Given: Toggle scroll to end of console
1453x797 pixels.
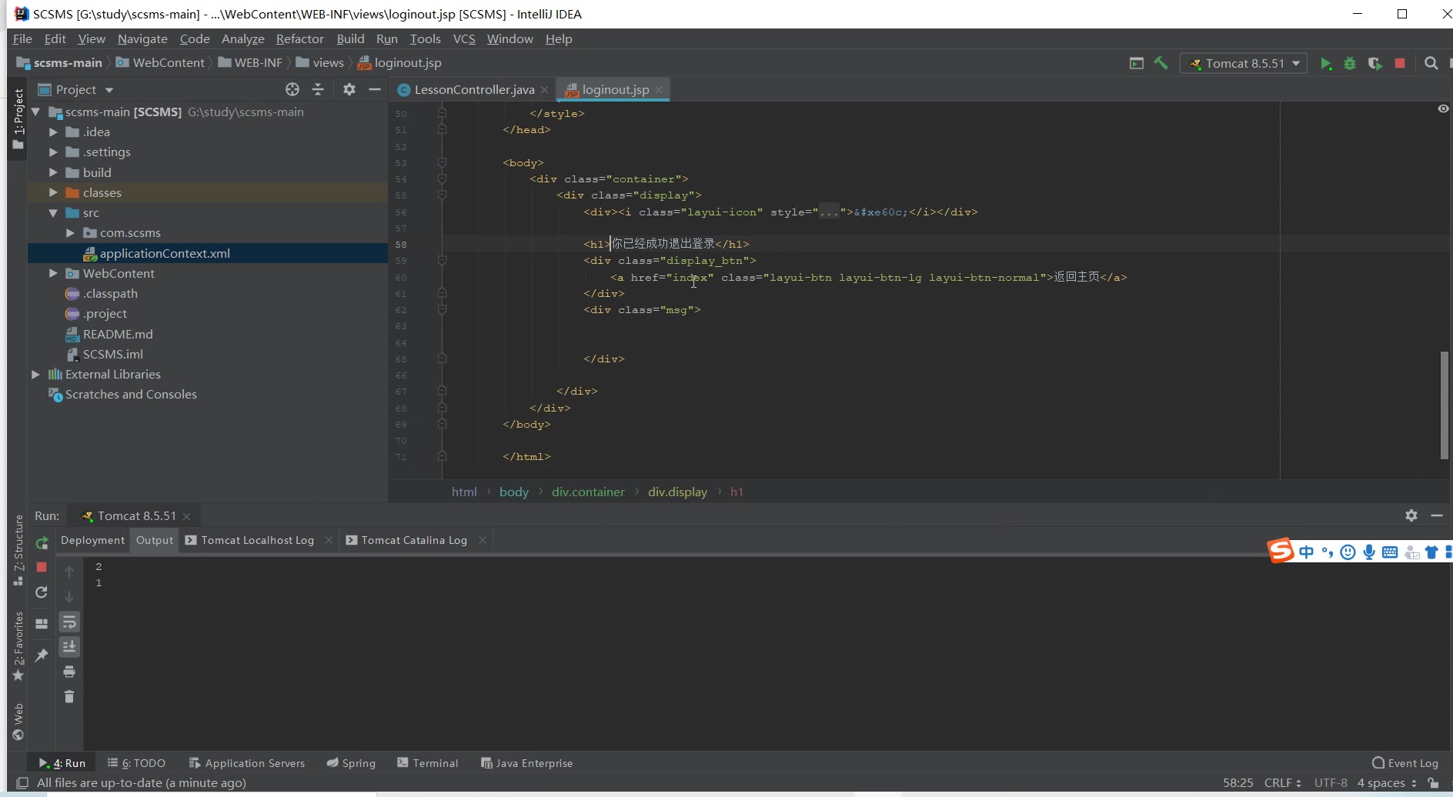Looking at the screenshot, I should pyautogui.click(x=69, y=646).
